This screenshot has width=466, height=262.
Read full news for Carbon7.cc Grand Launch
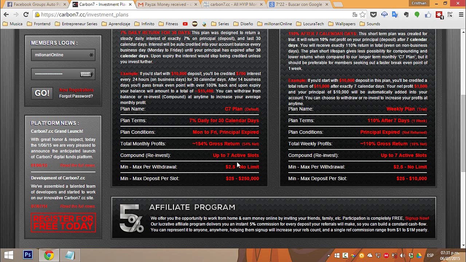tap(78, 166)
